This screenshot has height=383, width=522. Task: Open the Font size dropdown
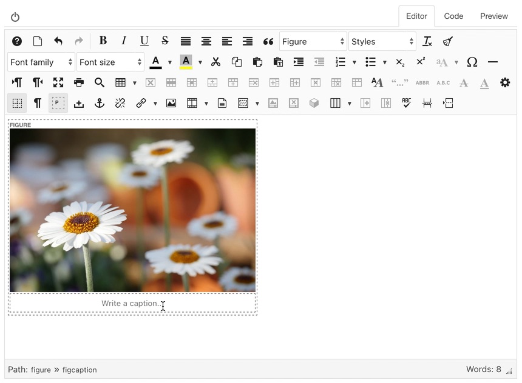[110, 62]
